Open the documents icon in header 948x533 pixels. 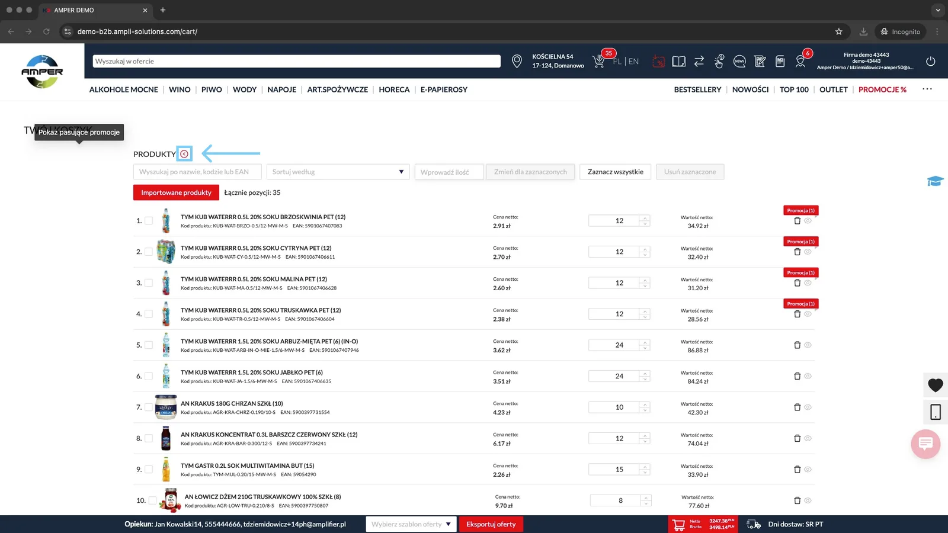[x=780, y=61]
